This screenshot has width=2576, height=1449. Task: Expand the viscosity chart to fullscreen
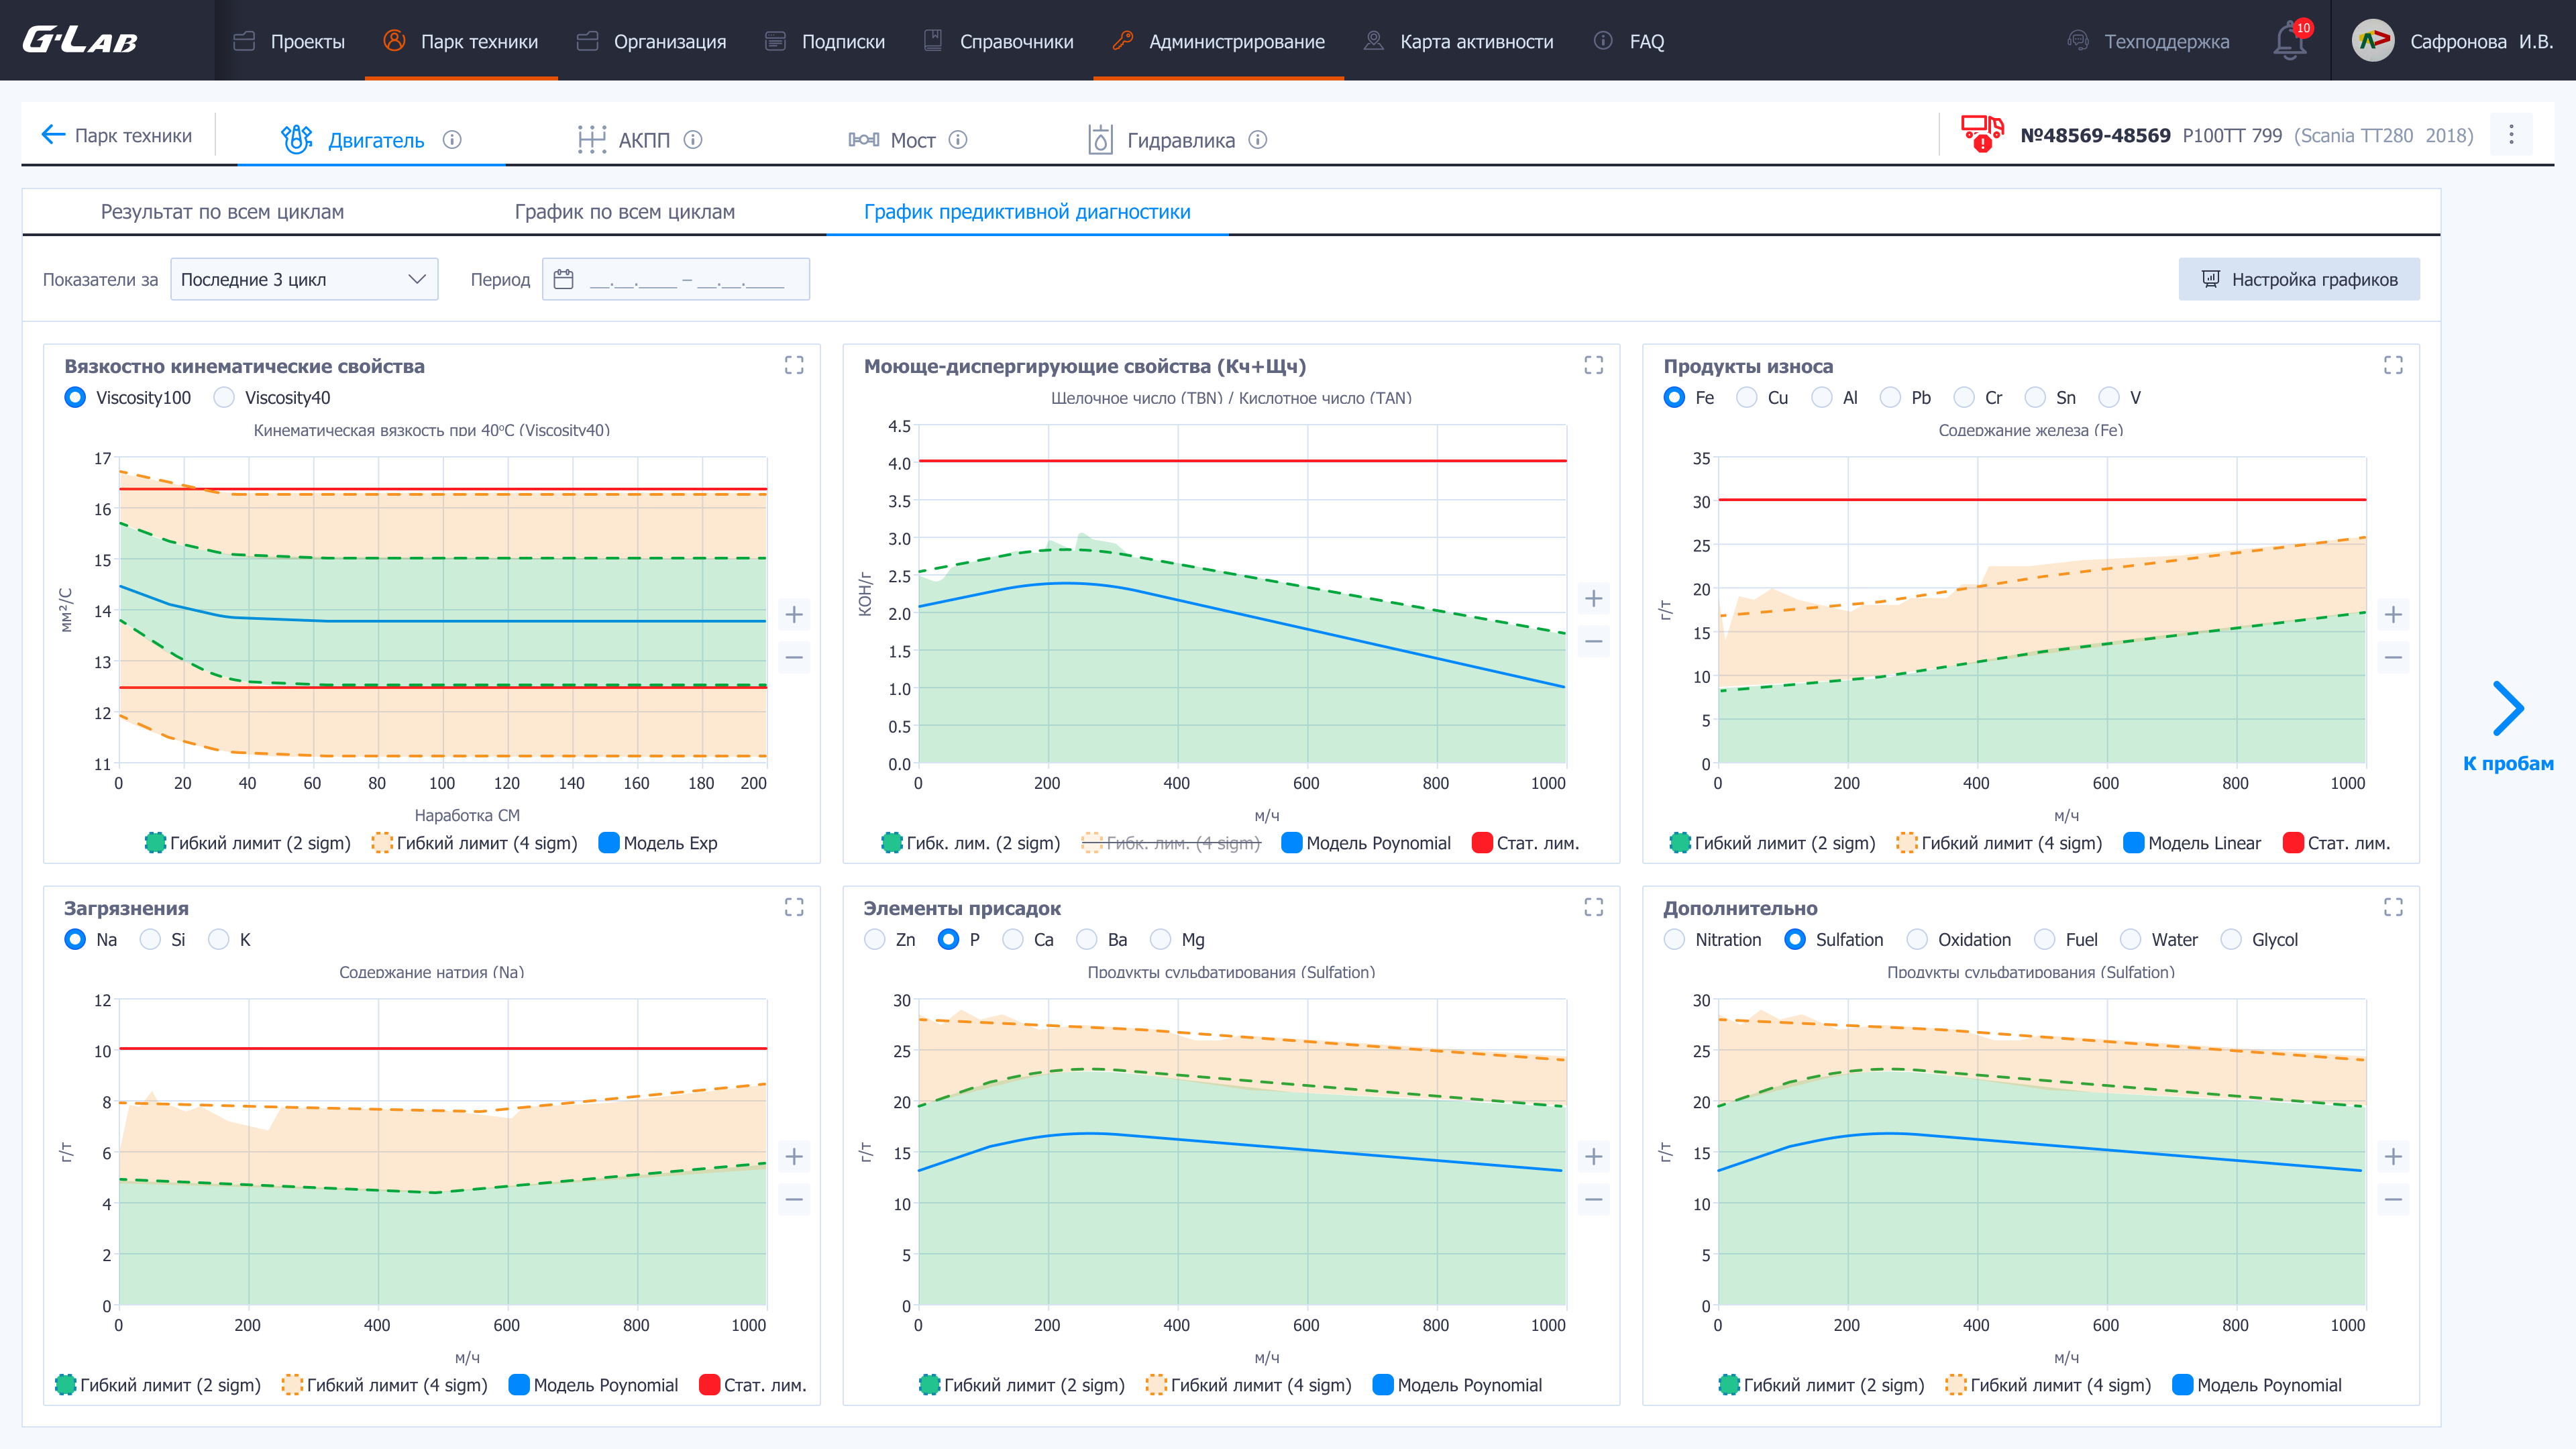point(794,365)
